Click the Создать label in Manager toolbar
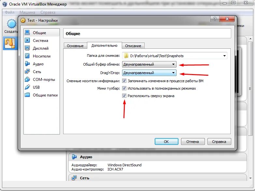 click(11, 32)
